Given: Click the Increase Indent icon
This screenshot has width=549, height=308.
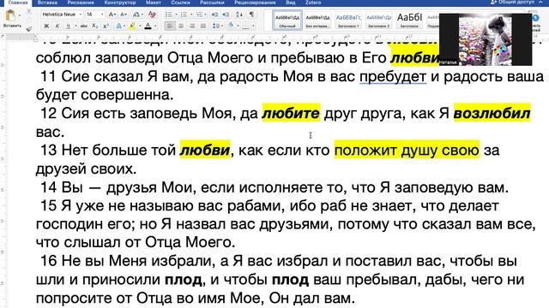Looking at the screenshot, I should pos(226,15).
